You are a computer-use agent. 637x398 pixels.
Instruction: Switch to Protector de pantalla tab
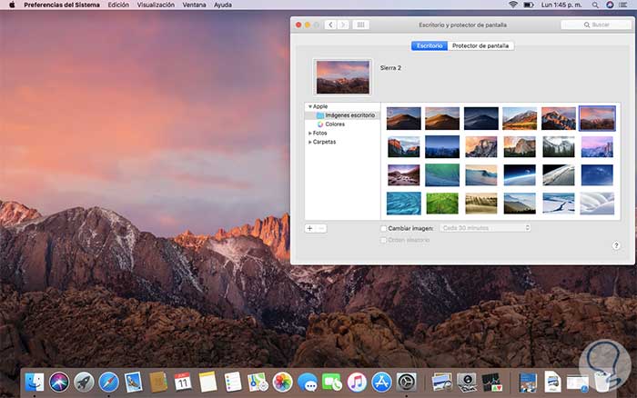[x=480, y=45]
